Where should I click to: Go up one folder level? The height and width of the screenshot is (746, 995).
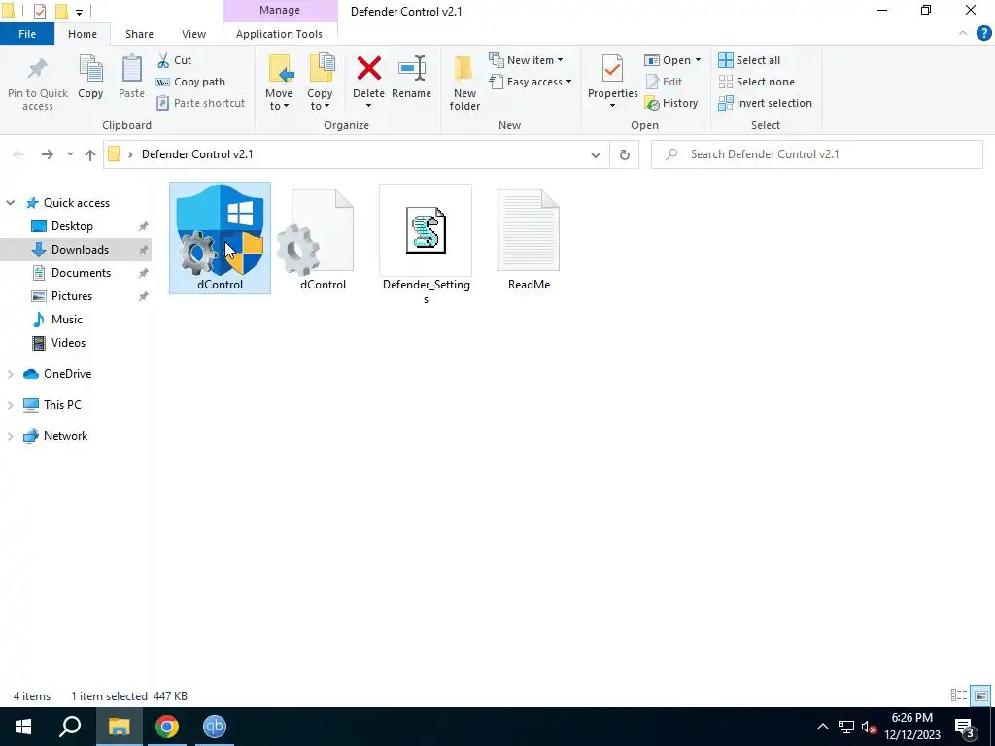90,154
